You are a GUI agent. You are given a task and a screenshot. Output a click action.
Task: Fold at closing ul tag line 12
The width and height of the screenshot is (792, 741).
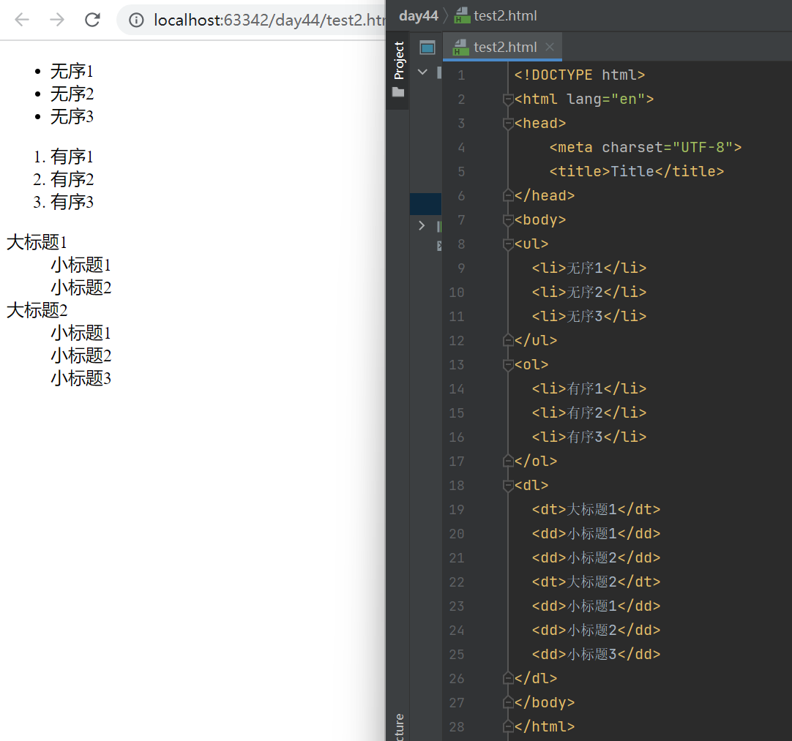tap(508, 341)
